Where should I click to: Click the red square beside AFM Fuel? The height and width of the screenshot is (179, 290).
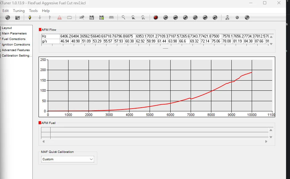[39, 123]
